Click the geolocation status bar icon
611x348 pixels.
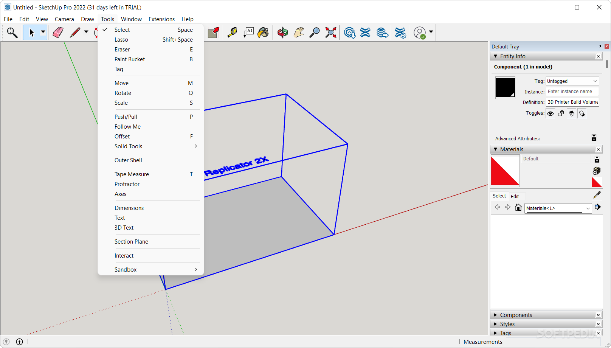pos(6,342)
